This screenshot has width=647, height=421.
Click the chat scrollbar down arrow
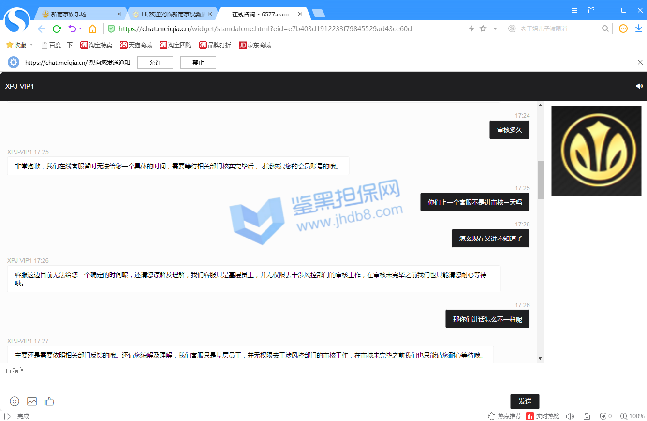[x=540, y=358]
